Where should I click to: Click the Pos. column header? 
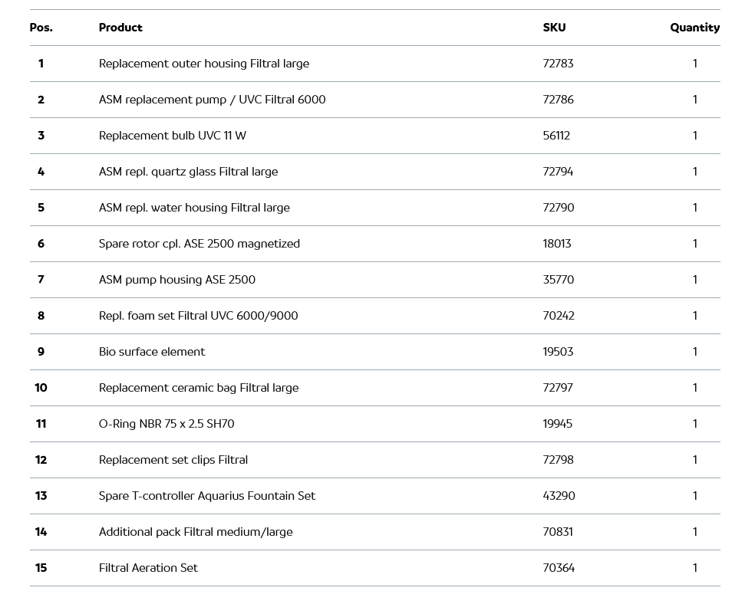point(41,28)
